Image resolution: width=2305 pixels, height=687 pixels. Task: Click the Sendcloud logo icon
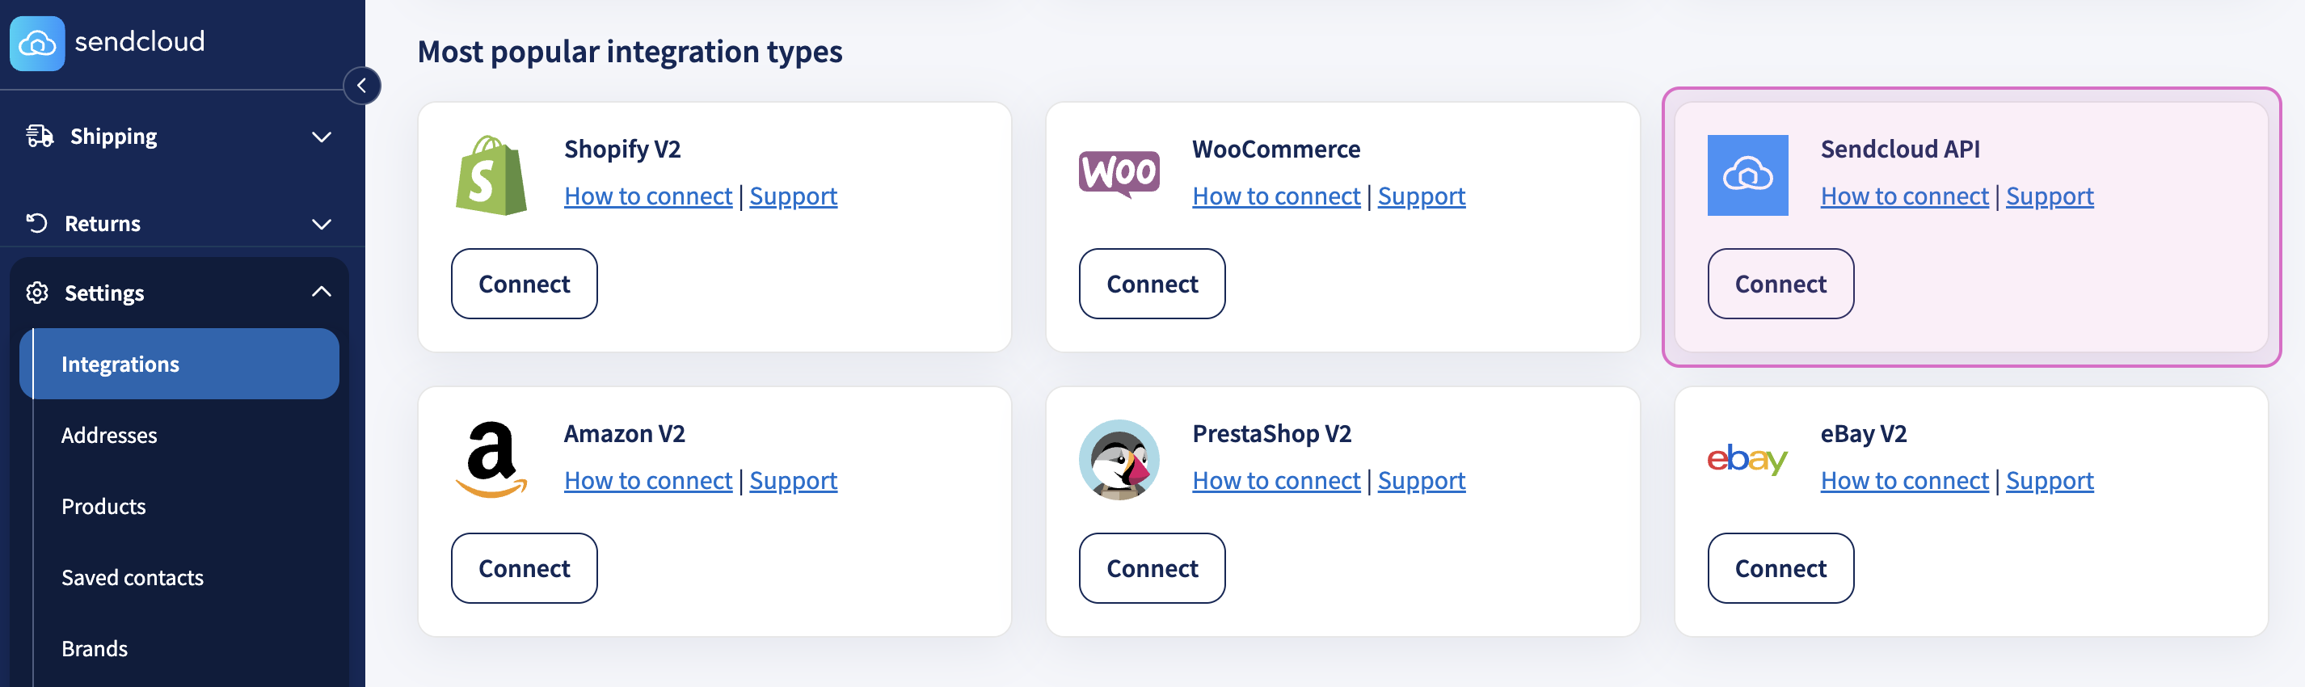click(x=36, y=43)
